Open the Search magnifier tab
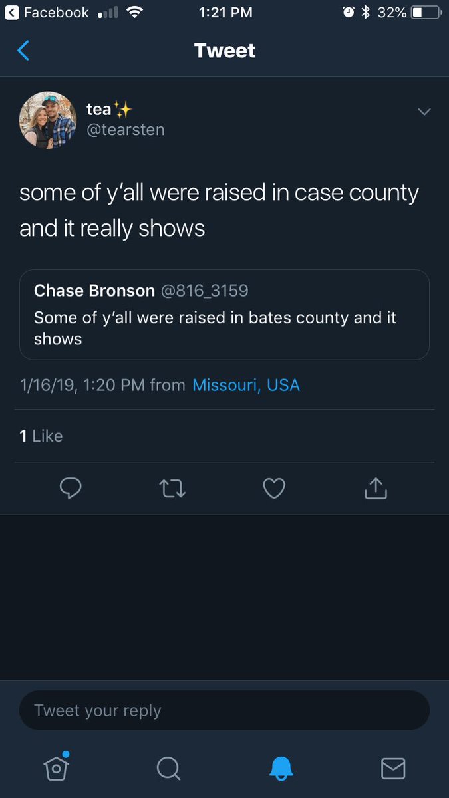Image resolution: width=449 pixels, height=798 pixels. coord(168,769)
